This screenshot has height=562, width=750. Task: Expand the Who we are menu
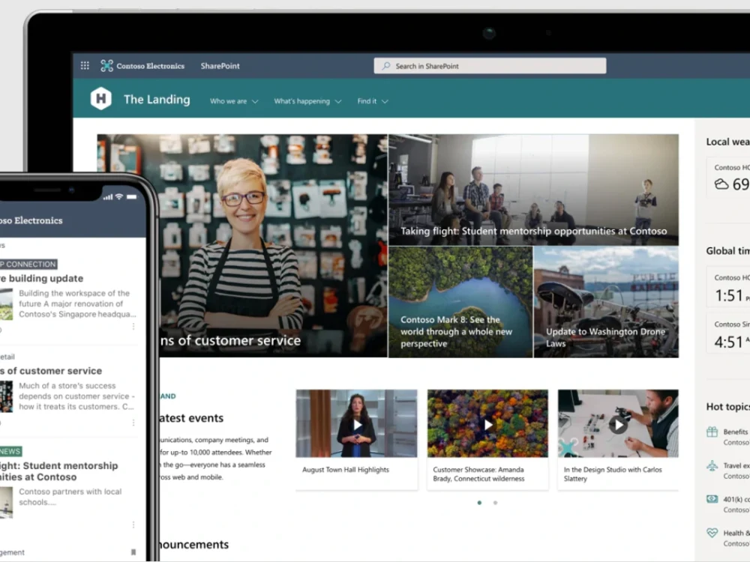[x=234, y=101]
